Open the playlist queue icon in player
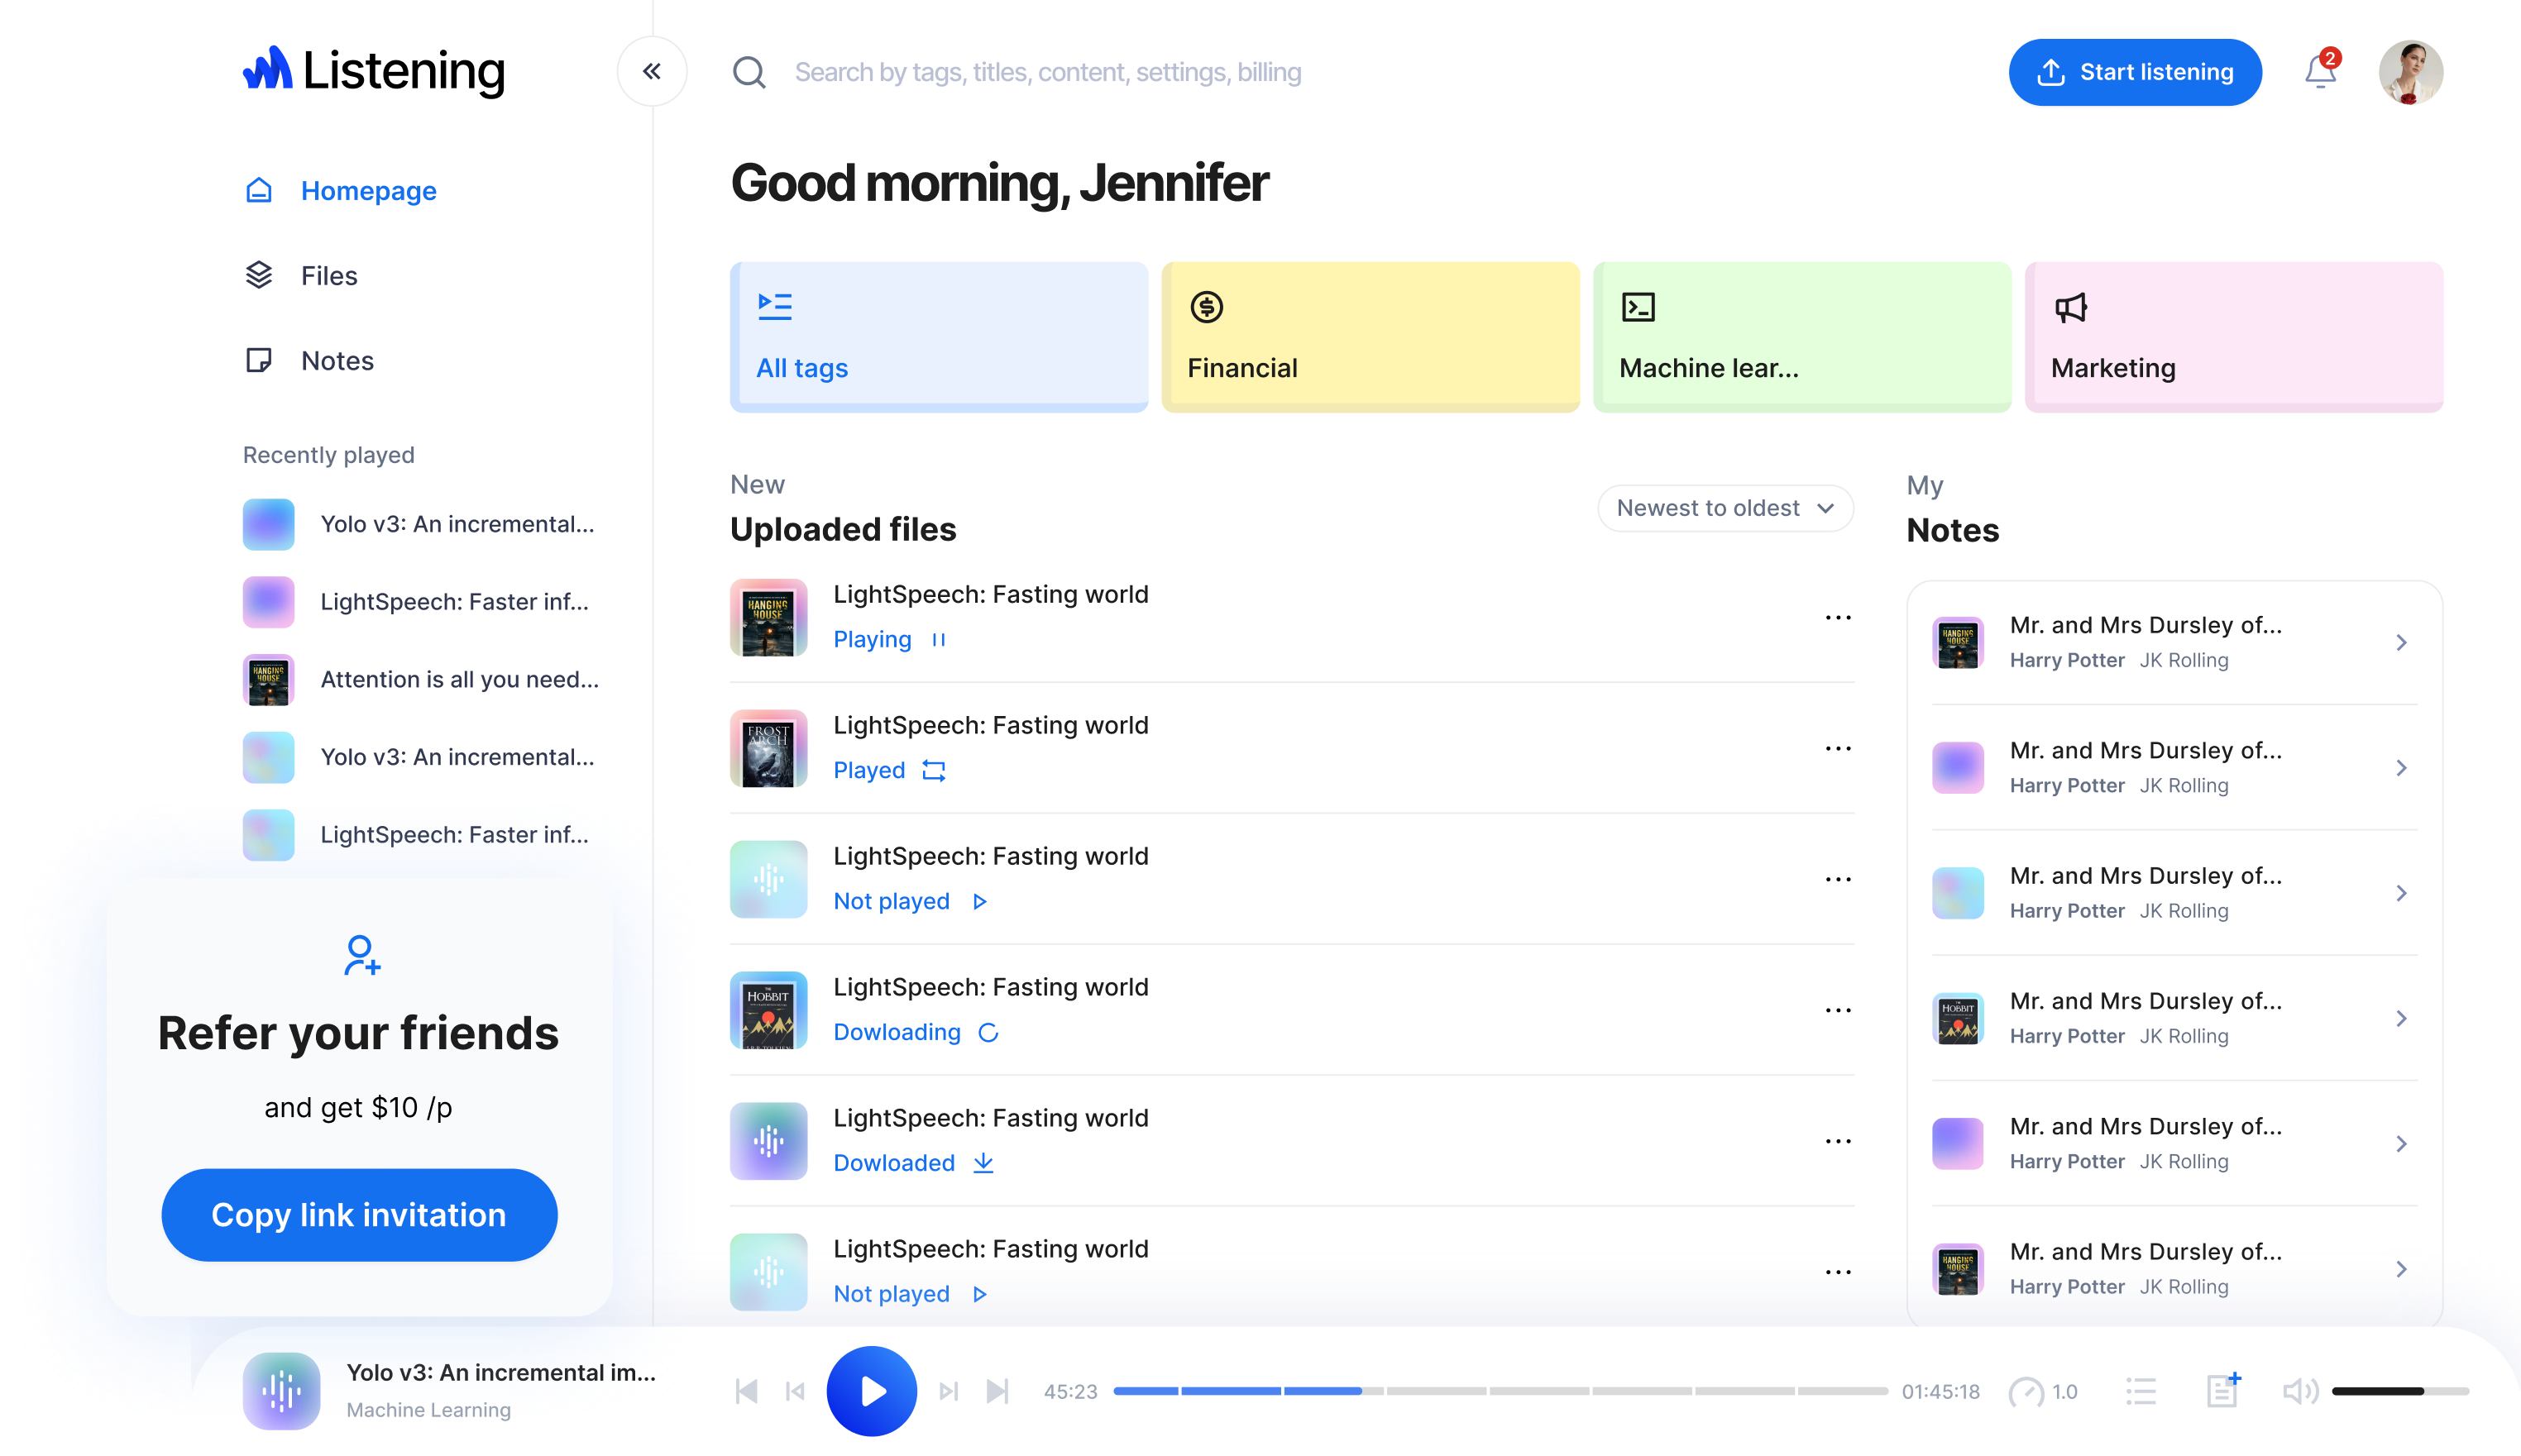Screen dimensions: 2521x1456 [x=2141, y=1391]
